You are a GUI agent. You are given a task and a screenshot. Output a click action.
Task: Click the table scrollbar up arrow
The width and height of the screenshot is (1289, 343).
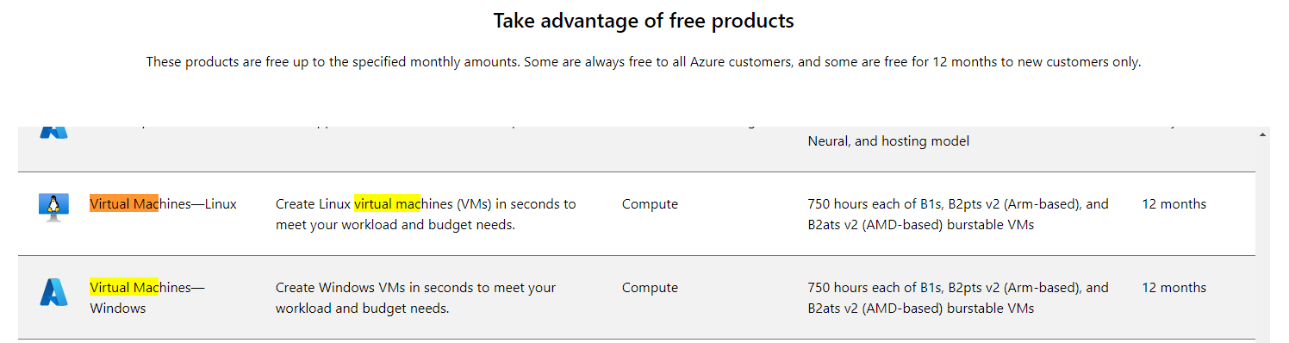click(x=1262, y=135)
